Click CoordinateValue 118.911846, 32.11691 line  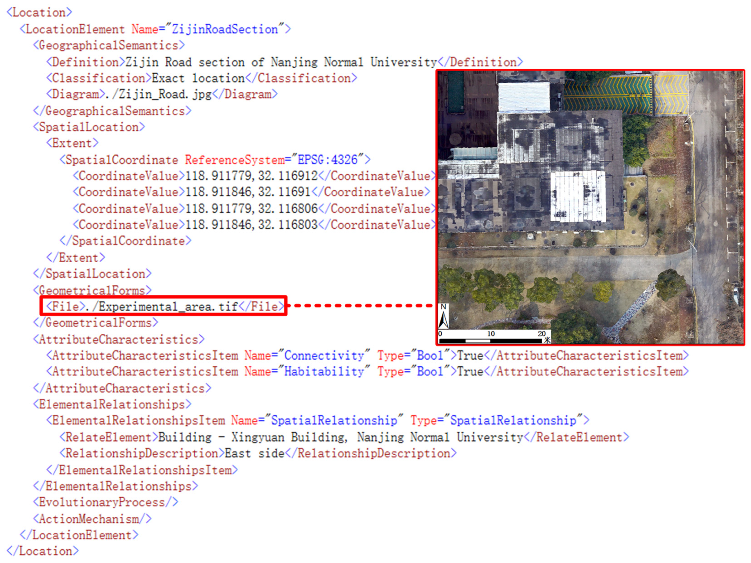252,192
